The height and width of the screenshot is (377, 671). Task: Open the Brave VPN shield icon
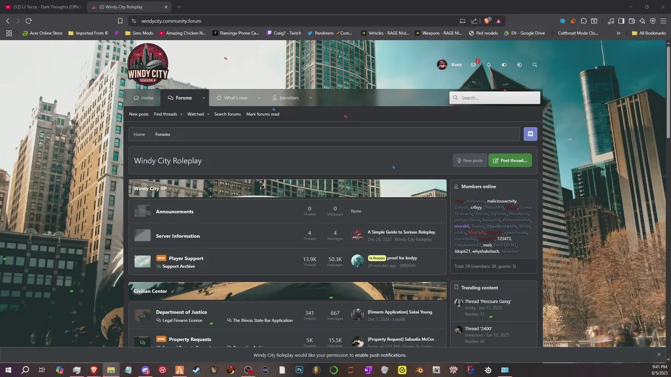[x=653, y=21]
